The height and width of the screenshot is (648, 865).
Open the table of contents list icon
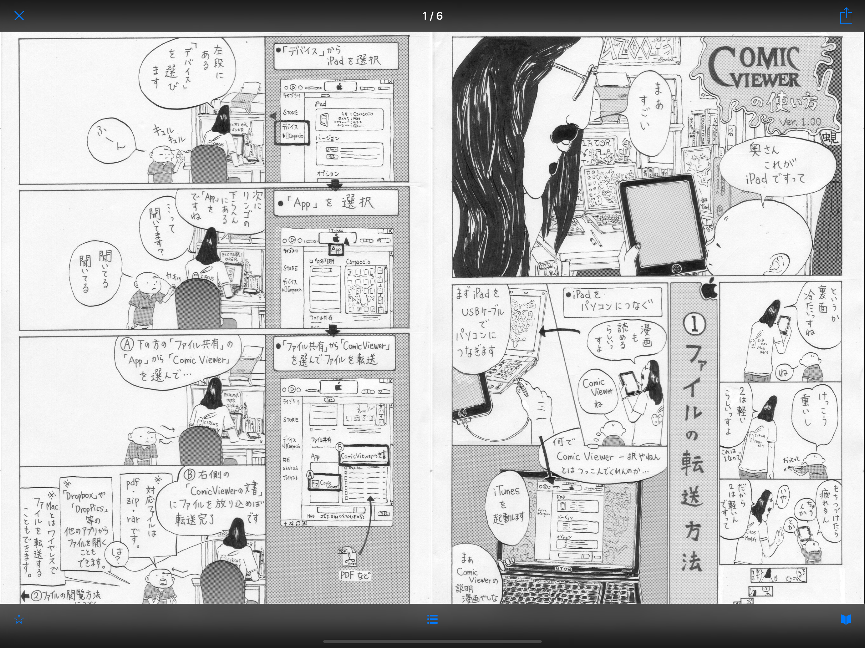click(432, 619)
